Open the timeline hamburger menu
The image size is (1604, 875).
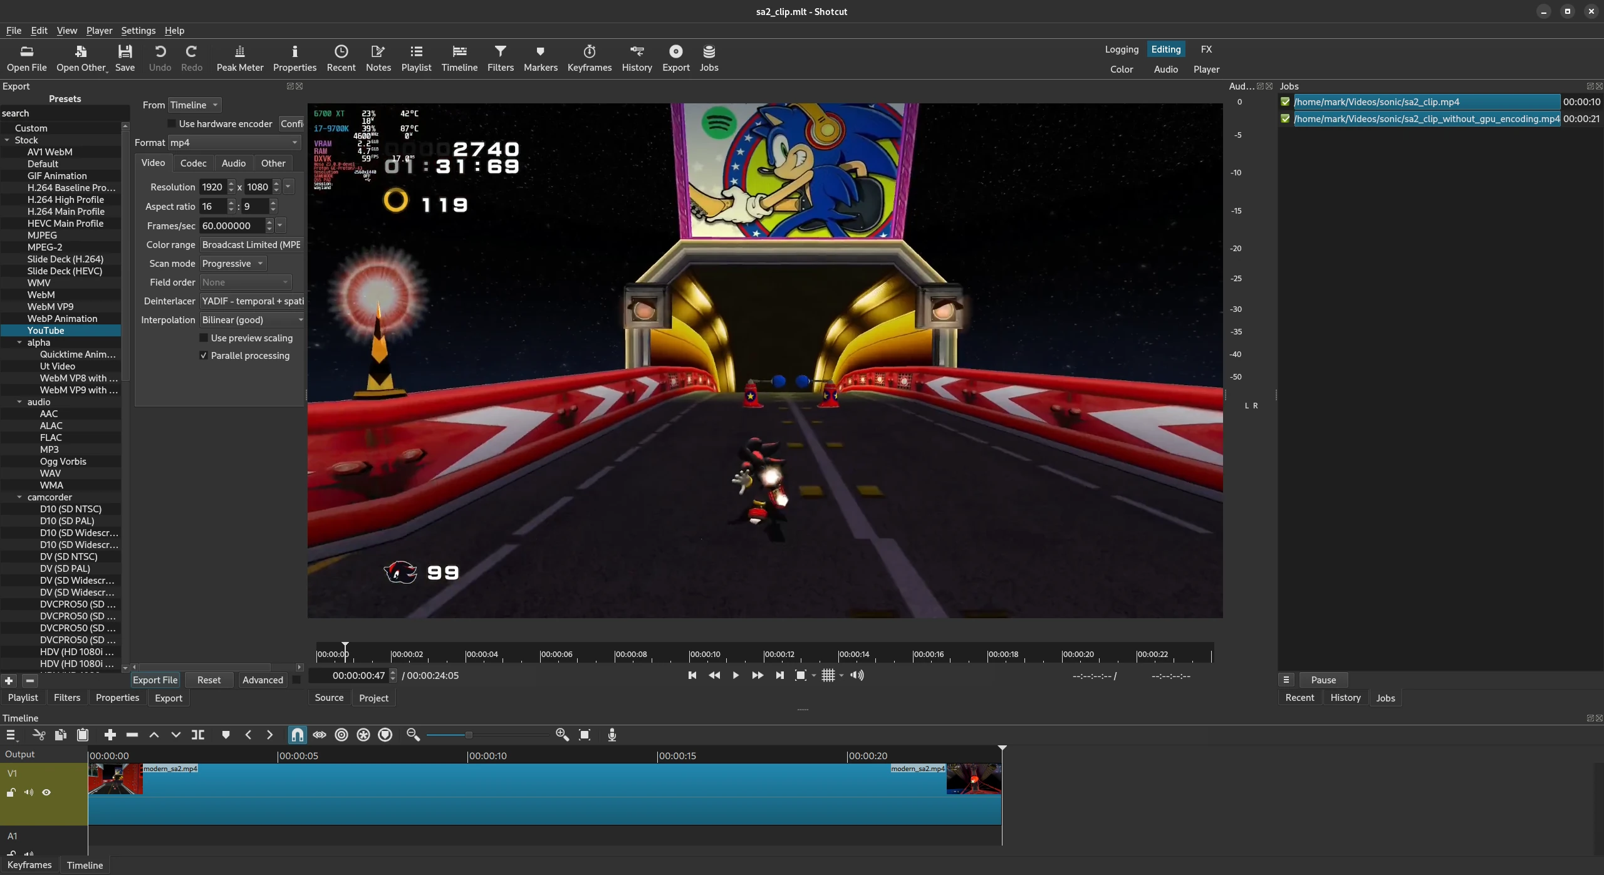coord(11,735)
